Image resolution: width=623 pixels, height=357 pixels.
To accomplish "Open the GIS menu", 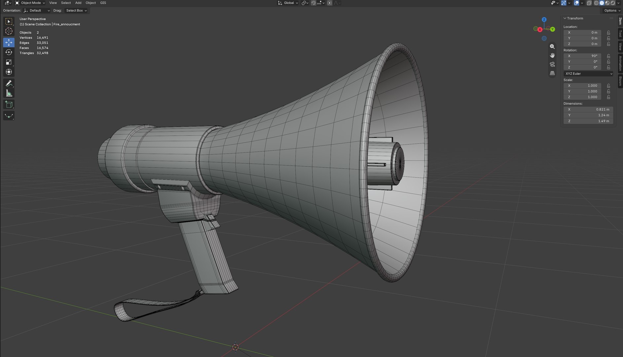I will 103,3.
